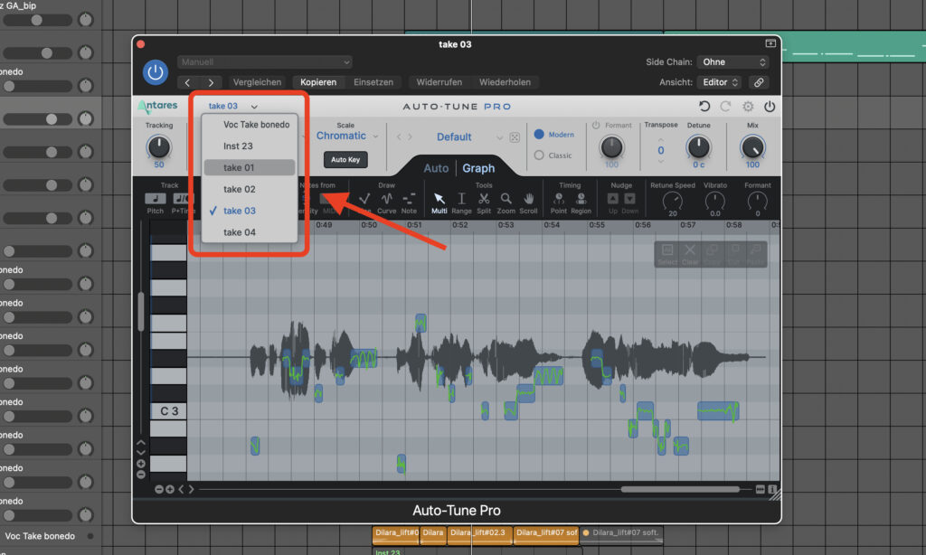Click the Kopieren button
The width and height of the screenshot is (926, 555).
pyautogui.click(x=318, y=82)
